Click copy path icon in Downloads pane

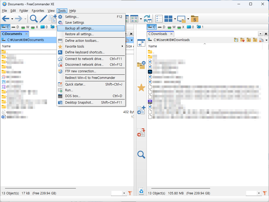261,40
